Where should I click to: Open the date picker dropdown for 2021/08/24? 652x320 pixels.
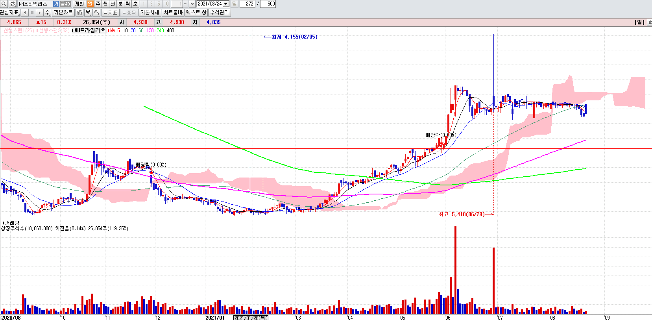pos(226,4)
